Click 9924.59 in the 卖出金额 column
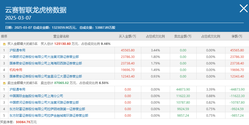The width and height of the screenshot is (249, 125). pos(183,109)
